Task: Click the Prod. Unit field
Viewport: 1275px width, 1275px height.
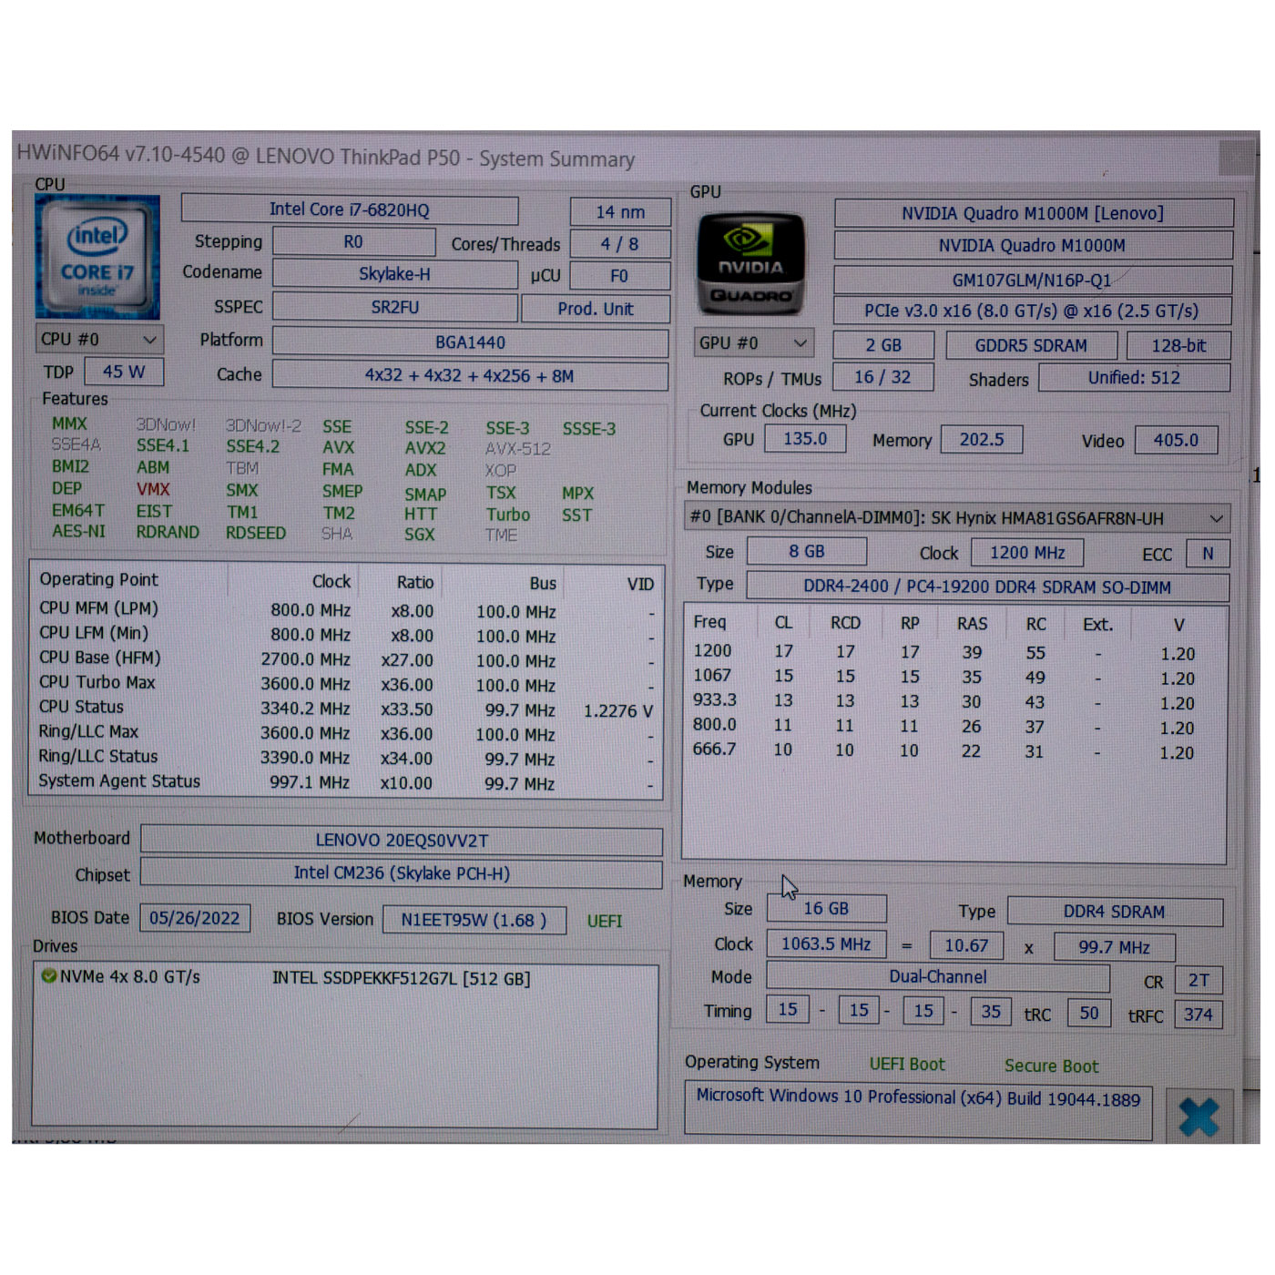Action: click(x=596, y=309)
